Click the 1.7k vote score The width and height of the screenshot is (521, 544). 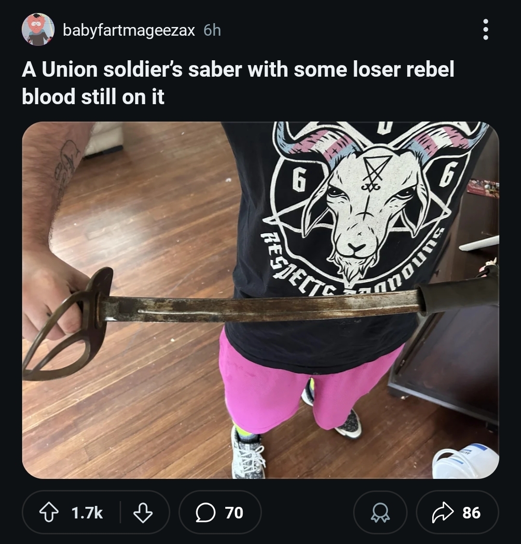87,513
